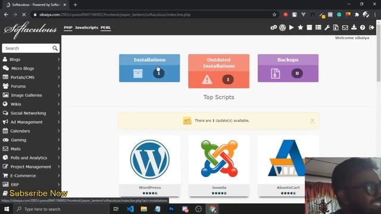This screenshot has width=381, height=214.
Task: Open Visual Studio Code from taskbar
Action: point(130,209)
